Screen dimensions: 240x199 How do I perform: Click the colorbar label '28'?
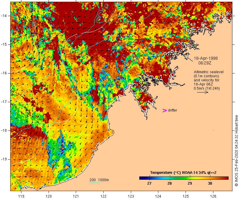(x=169, y=183)
